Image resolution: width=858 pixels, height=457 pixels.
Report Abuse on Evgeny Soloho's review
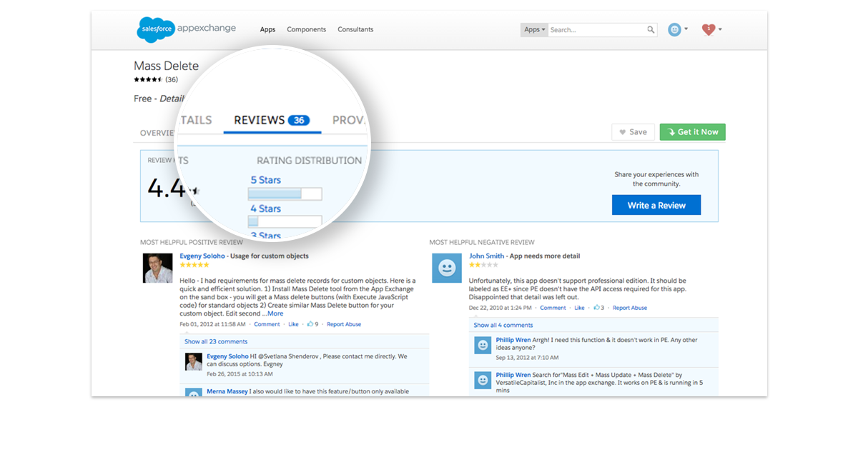344,324
